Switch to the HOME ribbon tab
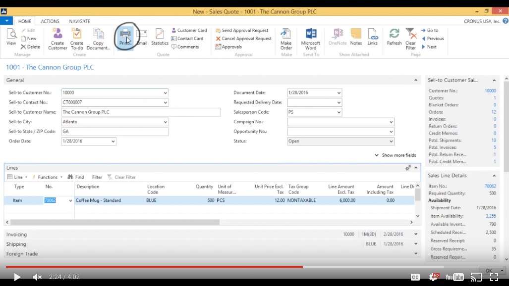This screenshot has height=286, width=509. click(x=25, y=21)
